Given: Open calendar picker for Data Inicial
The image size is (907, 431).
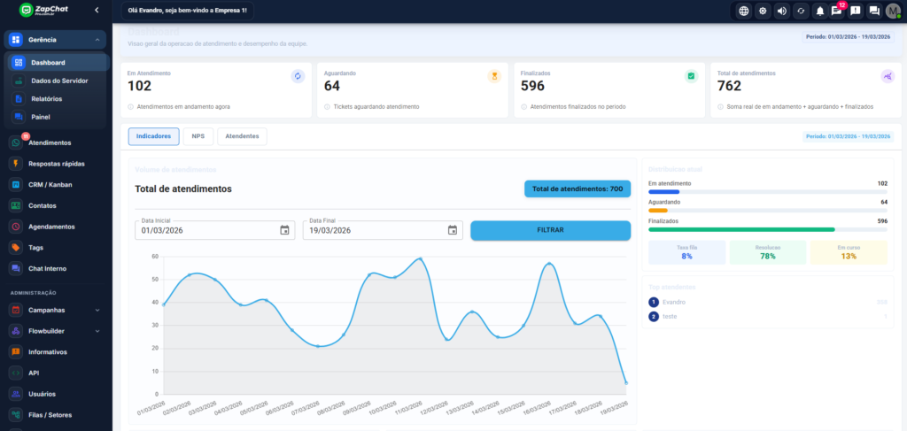Looking at the screenshot, I should pos(284,230).
